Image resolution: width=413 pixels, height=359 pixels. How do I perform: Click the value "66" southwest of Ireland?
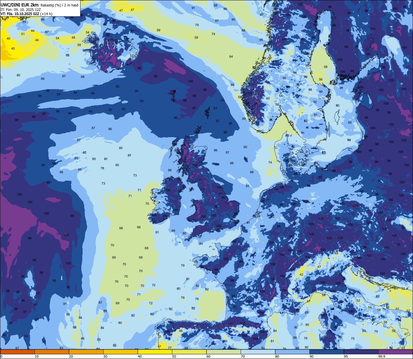click(139, 227)
